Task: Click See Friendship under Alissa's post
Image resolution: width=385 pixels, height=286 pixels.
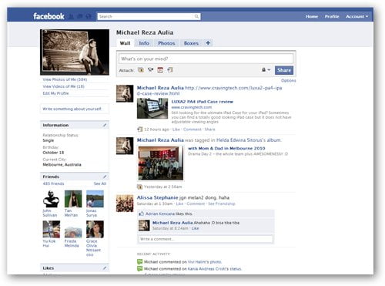Action: [222, 204]
